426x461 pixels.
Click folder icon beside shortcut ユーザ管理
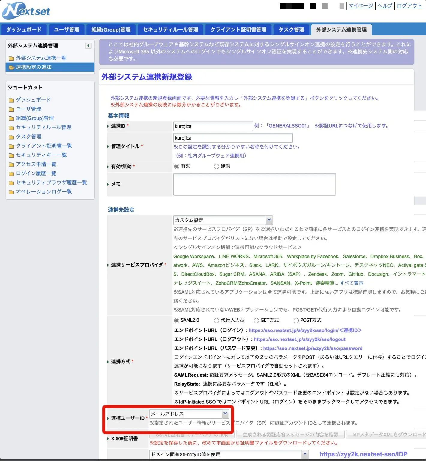tap(11, 109)
